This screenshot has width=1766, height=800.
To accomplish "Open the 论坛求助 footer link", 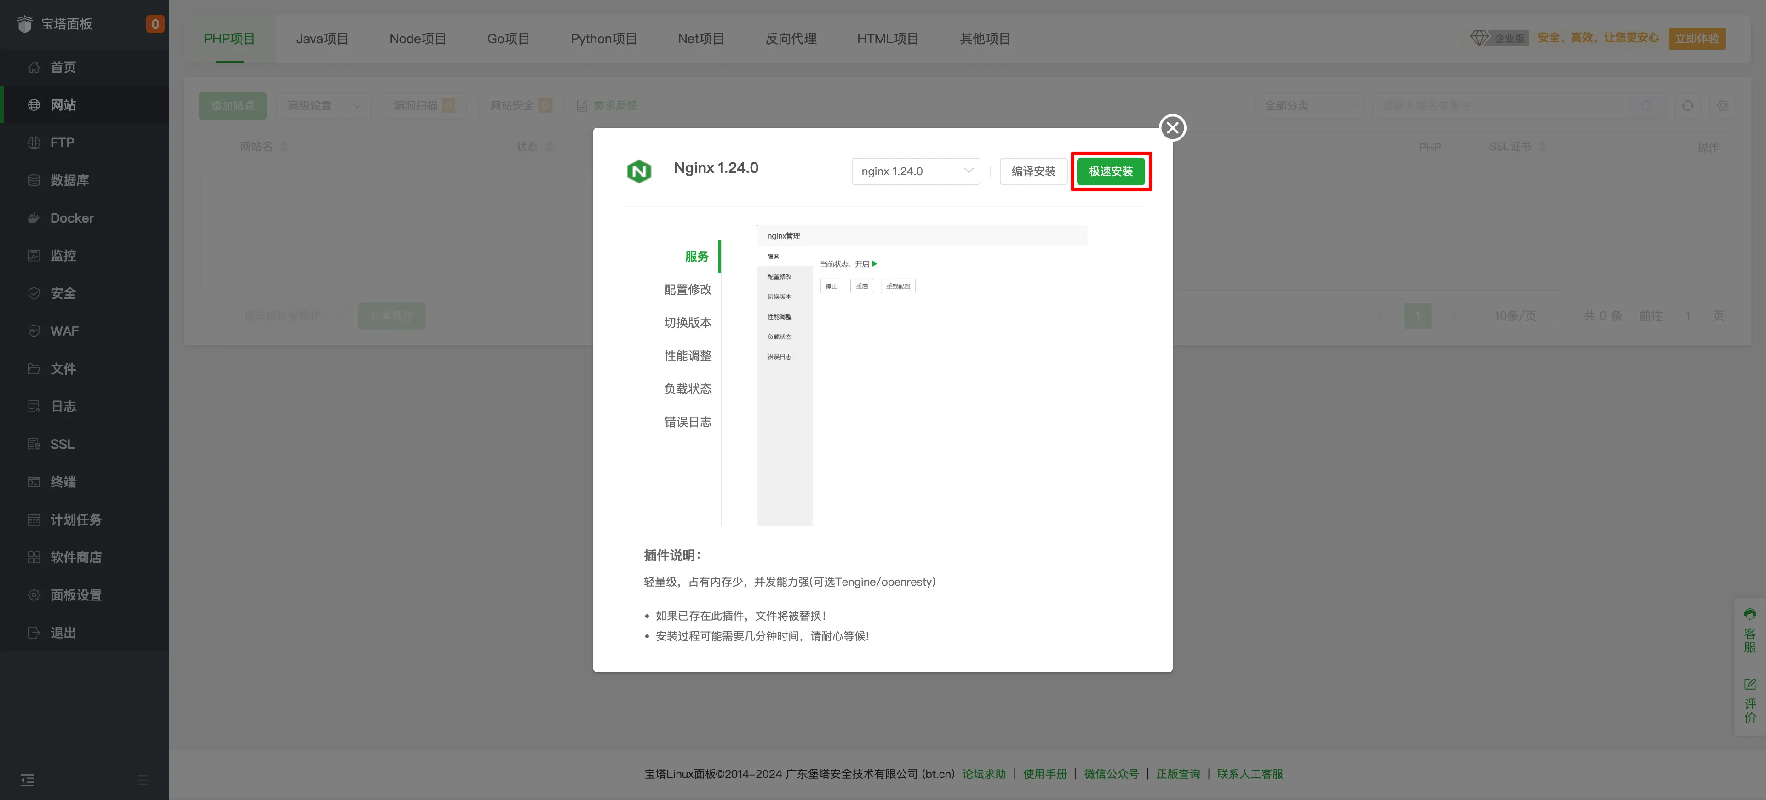I will click(984, 773).
